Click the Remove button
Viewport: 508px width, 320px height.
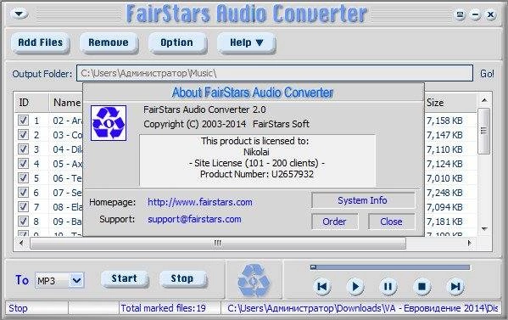tap(109, 42)
